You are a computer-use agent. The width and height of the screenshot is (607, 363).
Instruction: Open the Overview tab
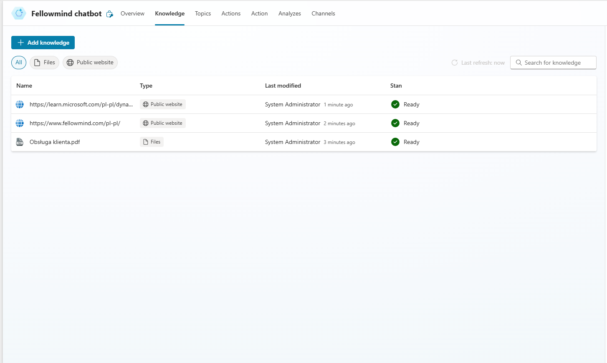pos(132,13)
